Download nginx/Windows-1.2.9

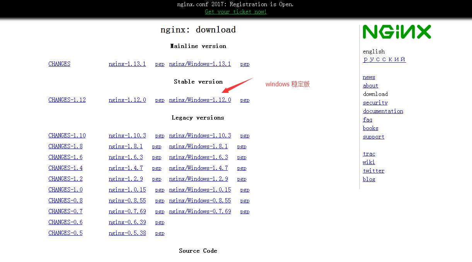[x=198, y=179]
